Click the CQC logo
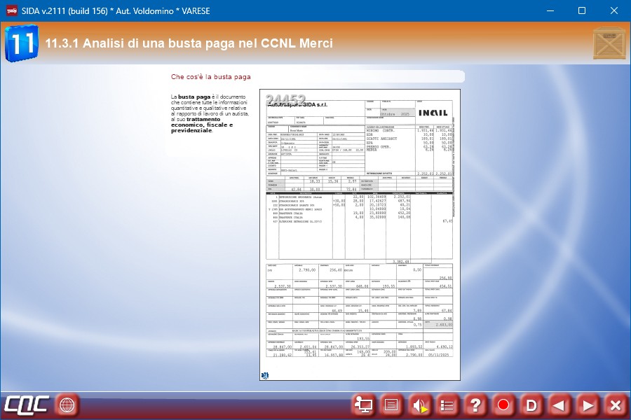This screenshot has width=631, height=420. [x=27, y=405]
